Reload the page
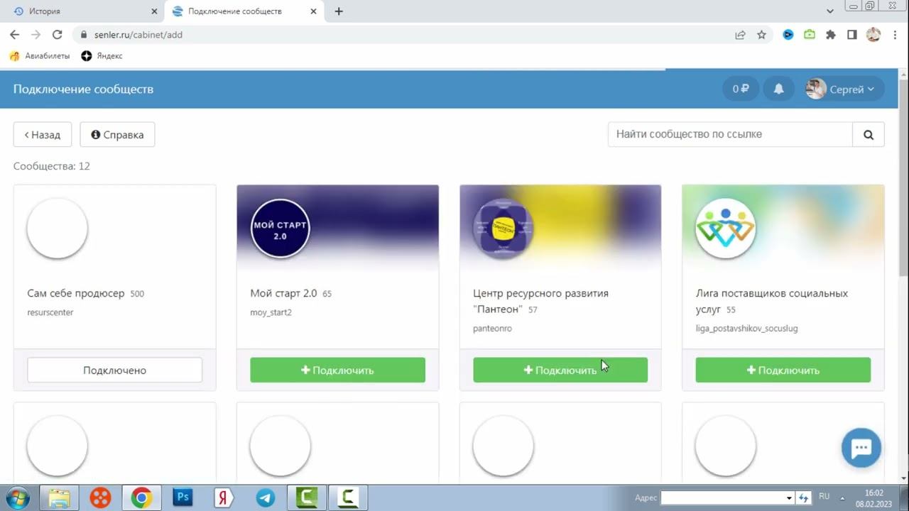The width and height of the screenshot is (909, 511). point(57,34)
